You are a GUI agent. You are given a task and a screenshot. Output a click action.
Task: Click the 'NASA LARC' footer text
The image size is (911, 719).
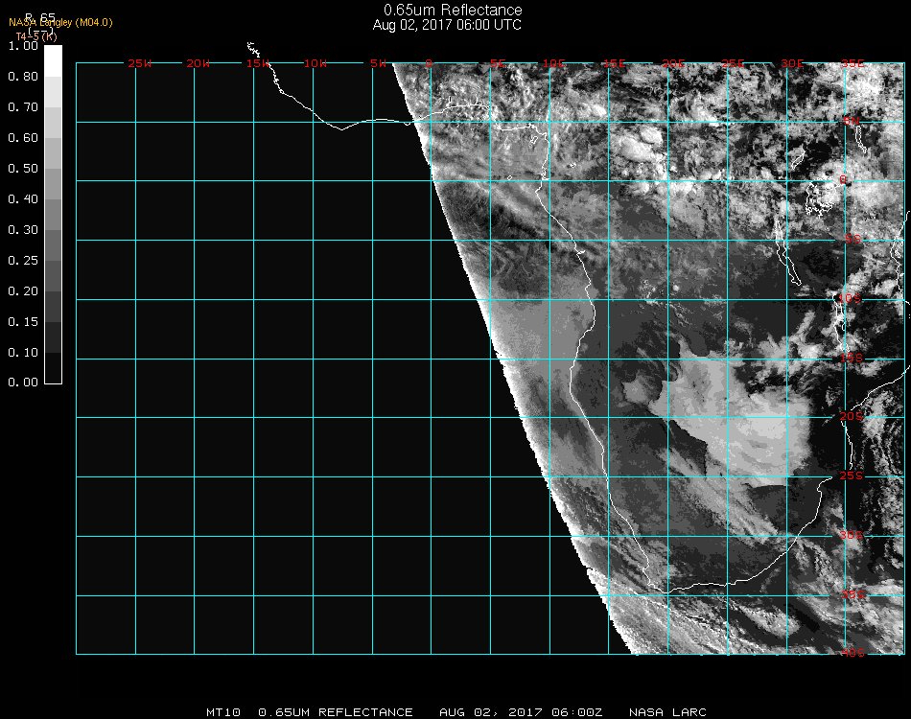tap(667, 712)
